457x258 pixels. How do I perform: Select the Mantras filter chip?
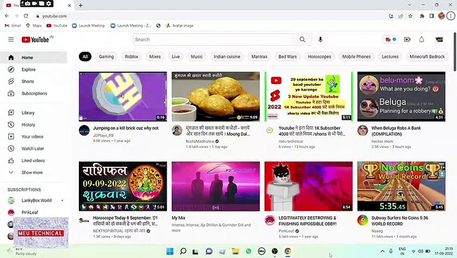pyautogui.click(x=259, y=57)
